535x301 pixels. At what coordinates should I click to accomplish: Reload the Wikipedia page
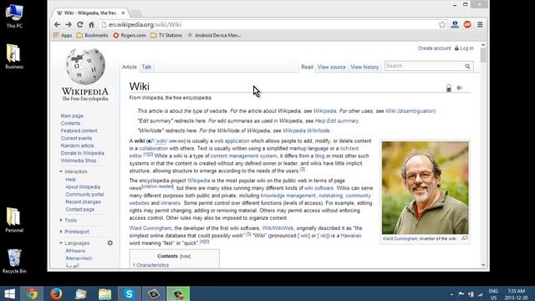(80, 24)
